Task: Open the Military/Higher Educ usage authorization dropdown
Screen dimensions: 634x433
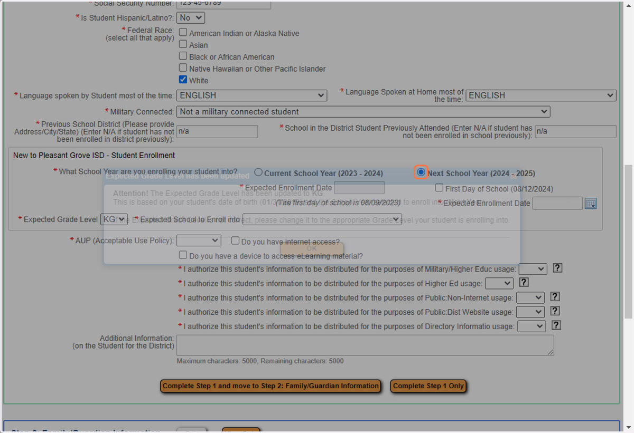Action: pyautogui.click(x=533, y=269)
